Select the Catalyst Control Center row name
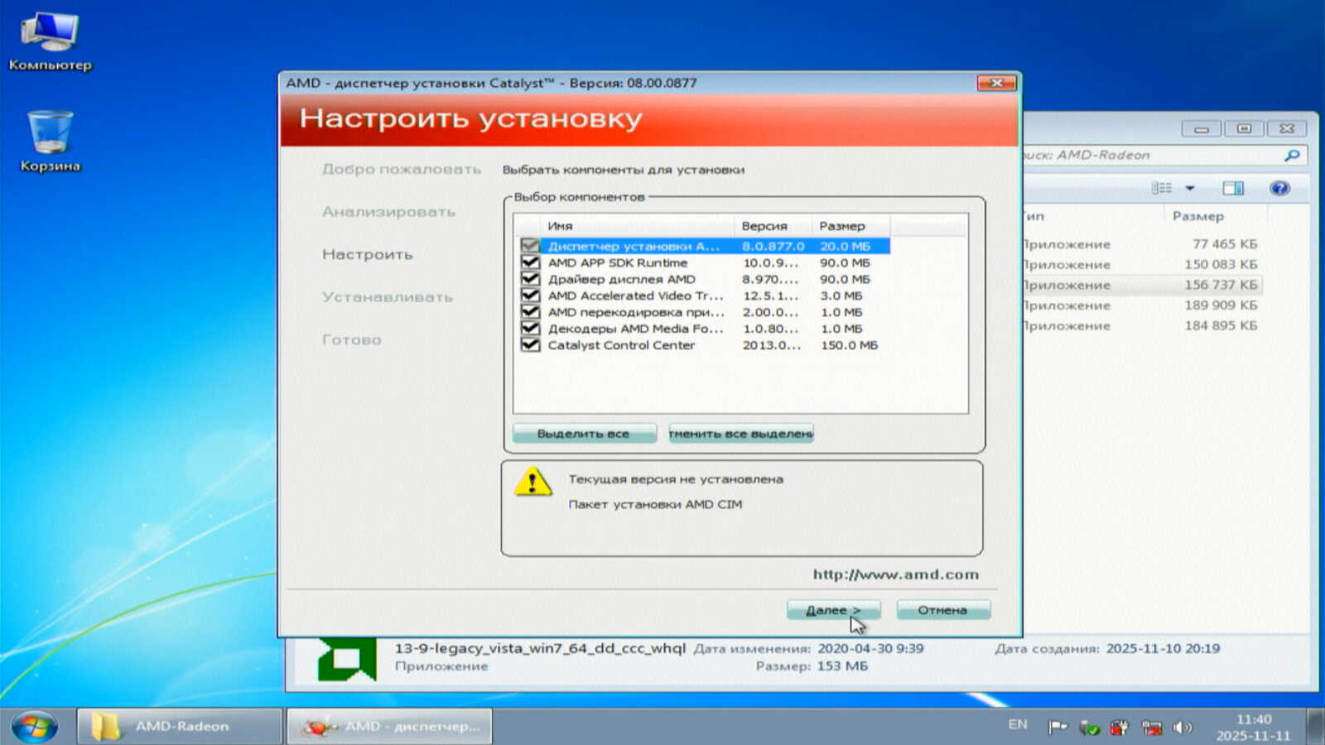The width and height of the screenshot is (1325, 745). [x=621, y=345]
